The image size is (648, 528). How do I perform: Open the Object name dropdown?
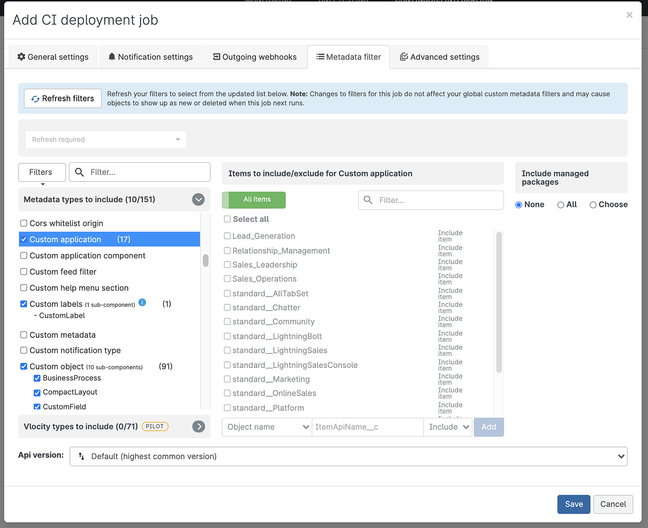point(267,427)
